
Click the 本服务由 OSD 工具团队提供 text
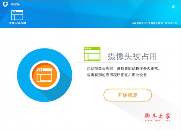147,23
